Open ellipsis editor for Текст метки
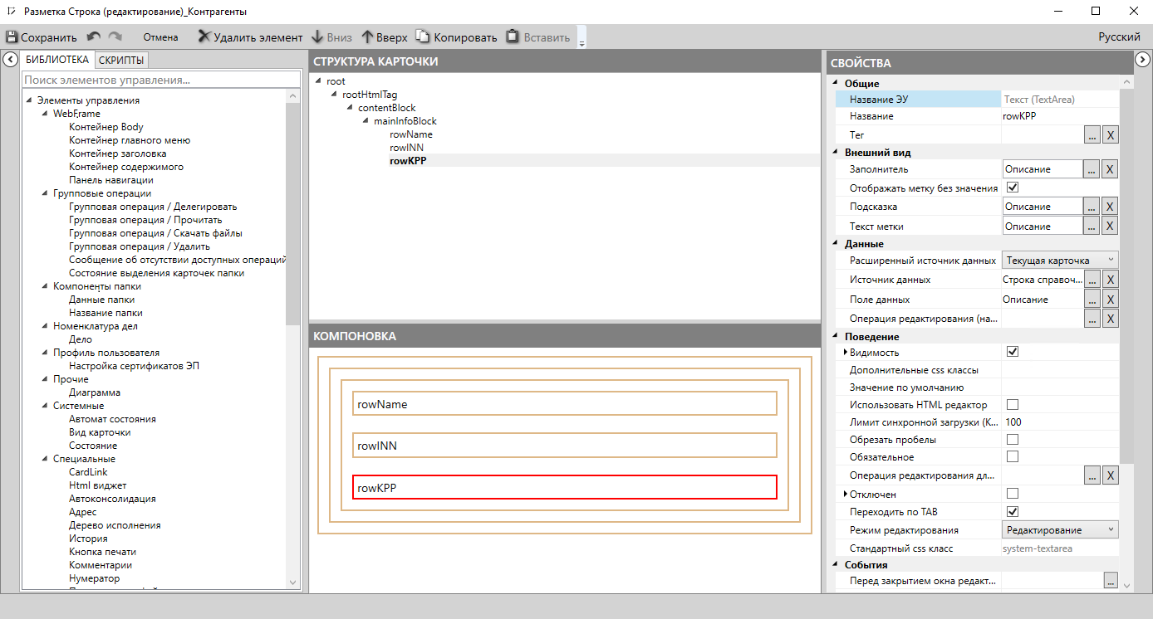Viewport: 1153px width, 619px height. 1092,227
